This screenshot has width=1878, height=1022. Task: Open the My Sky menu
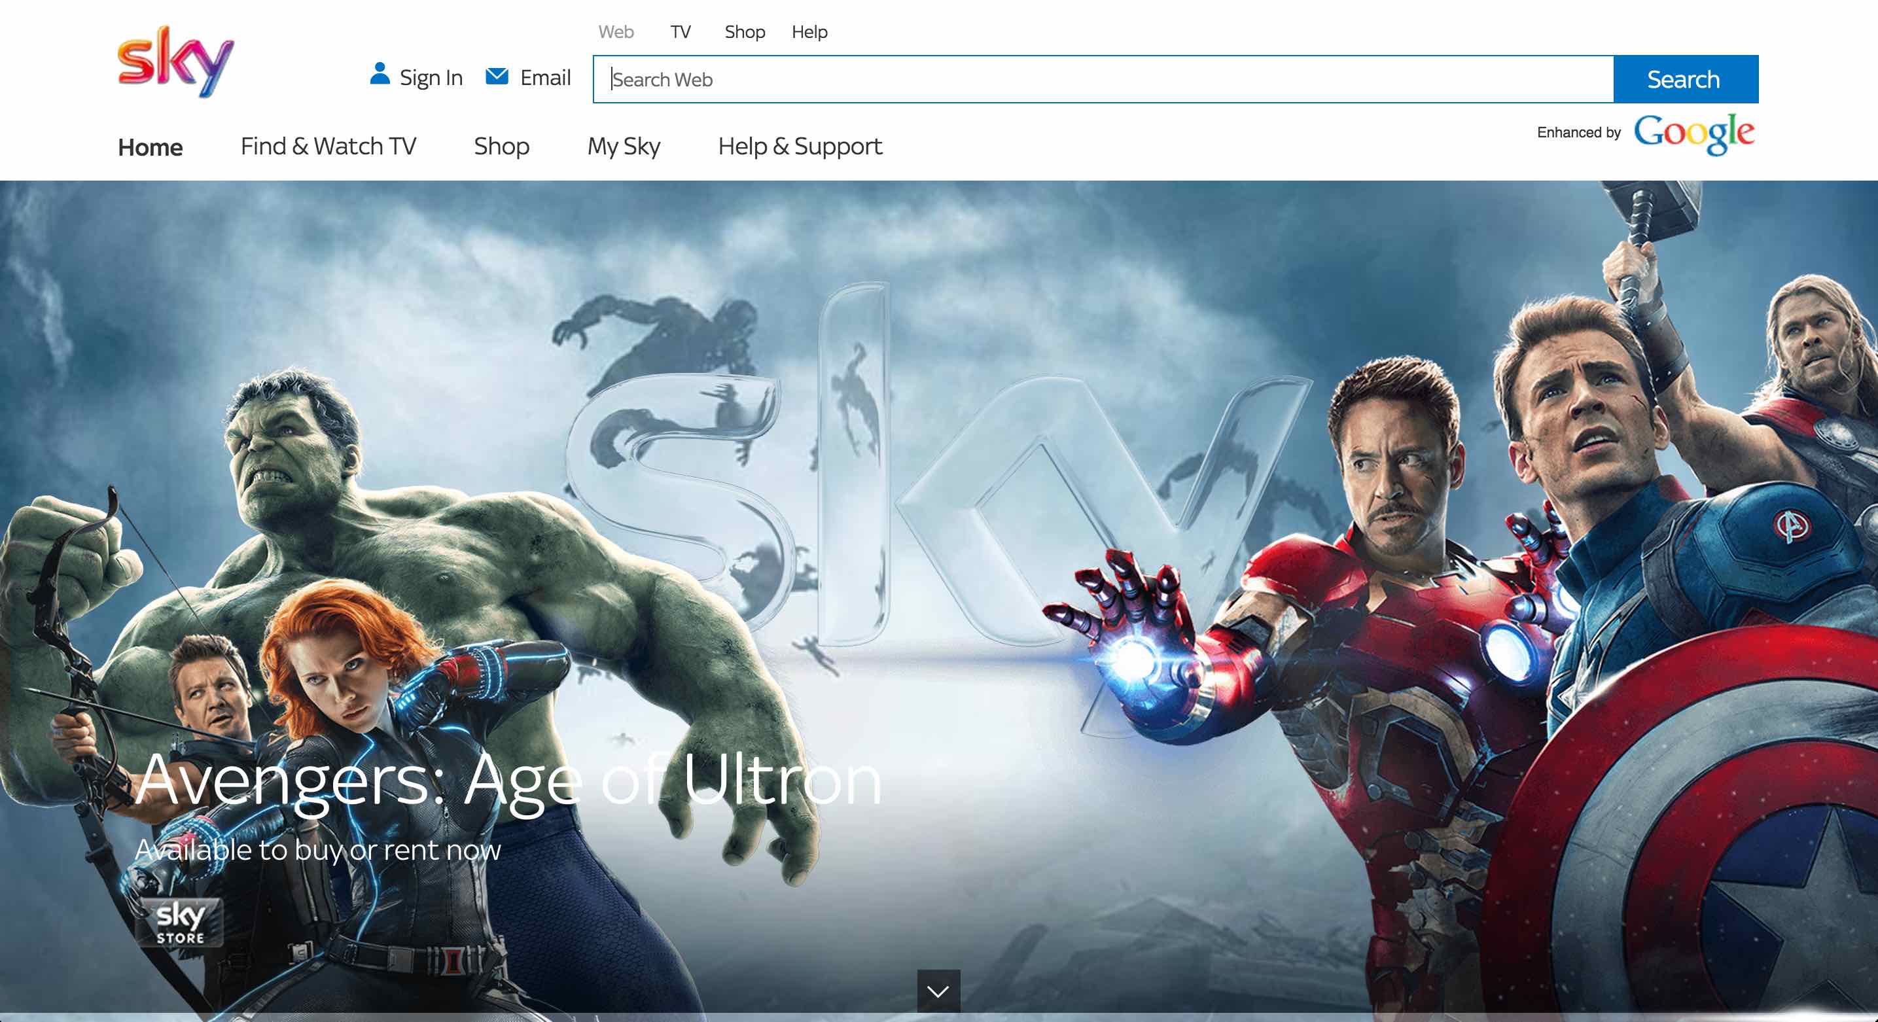(x=624, y=147)
